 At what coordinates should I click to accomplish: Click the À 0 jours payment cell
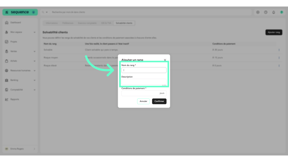217,66
